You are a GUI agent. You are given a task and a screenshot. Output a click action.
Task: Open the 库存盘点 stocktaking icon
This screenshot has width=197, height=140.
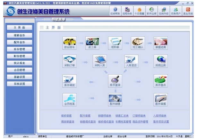[160, 80]
